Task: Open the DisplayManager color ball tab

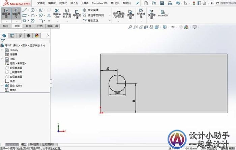Action: (x=36, y=35)
